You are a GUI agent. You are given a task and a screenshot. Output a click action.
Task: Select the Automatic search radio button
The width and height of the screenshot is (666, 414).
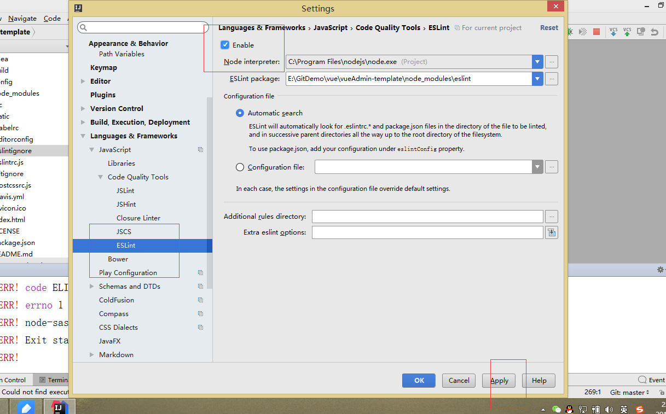coord(240,113)
